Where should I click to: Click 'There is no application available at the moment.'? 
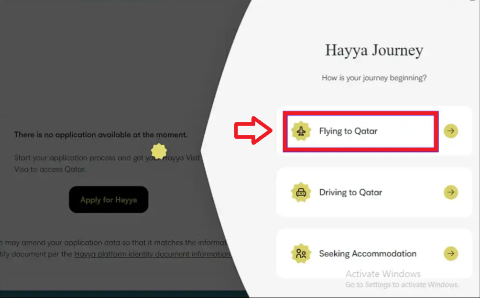point(101,134)
